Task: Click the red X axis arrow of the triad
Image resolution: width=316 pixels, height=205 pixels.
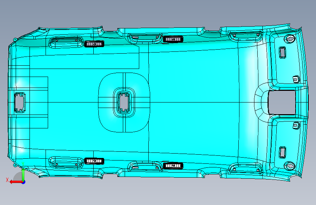Action: click(16, 182)
